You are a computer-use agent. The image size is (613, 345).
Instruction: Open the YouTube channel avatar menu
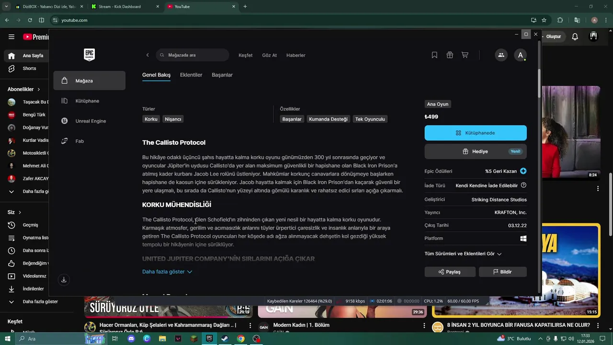(x=593, y=36)
